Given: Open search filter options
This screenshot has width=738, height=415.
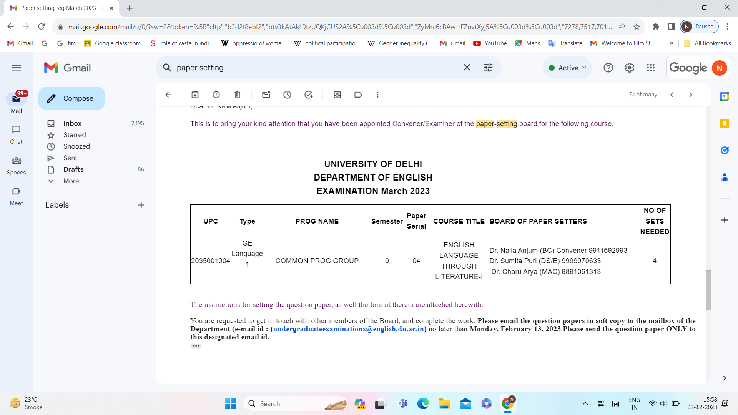Looking at the screenshot, I should pyautogui.click(x=488, y=68).
